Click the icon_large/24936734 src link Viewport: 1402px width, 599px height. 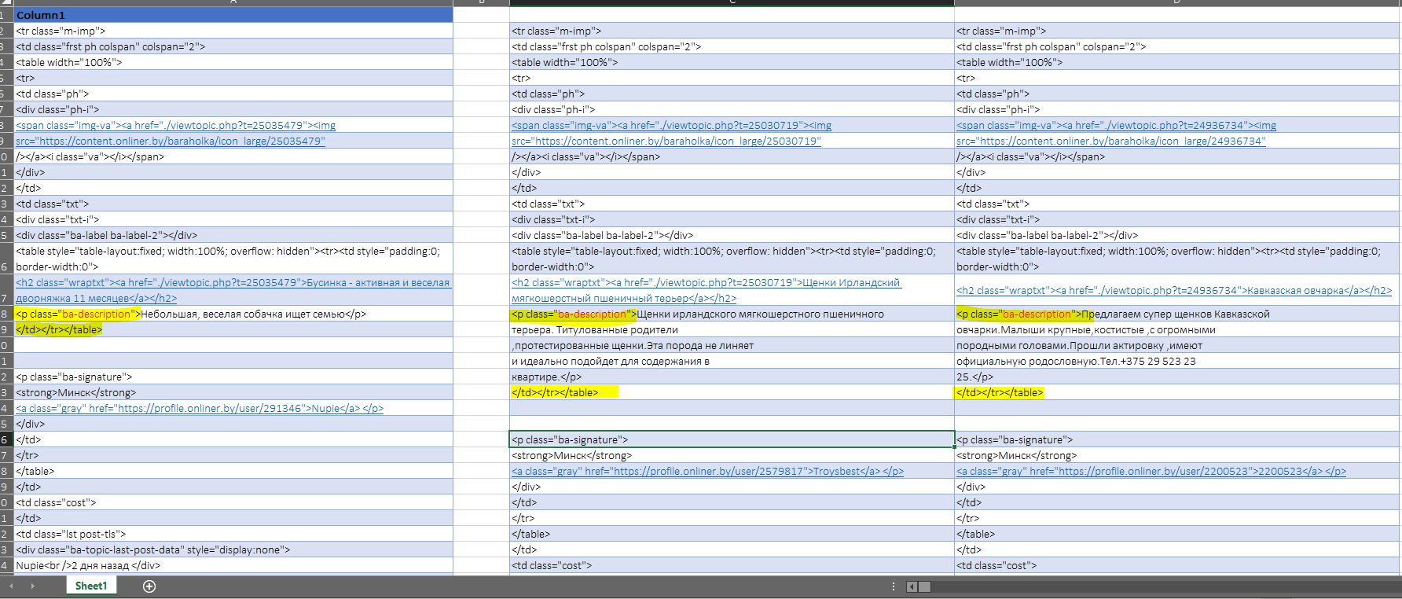(x=1111, y=141)
